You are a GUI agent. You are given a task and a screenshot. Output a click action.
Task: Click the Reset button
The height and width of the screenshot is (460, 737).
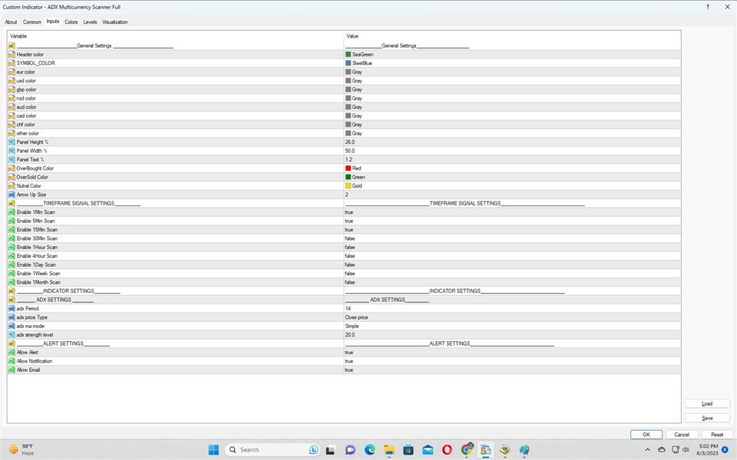717,435
